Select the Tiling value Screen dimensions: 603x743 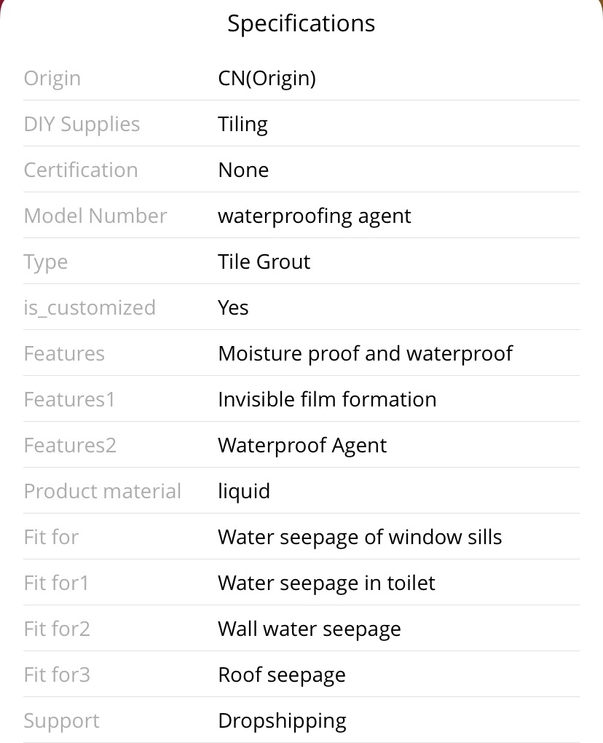pos(243,124)
